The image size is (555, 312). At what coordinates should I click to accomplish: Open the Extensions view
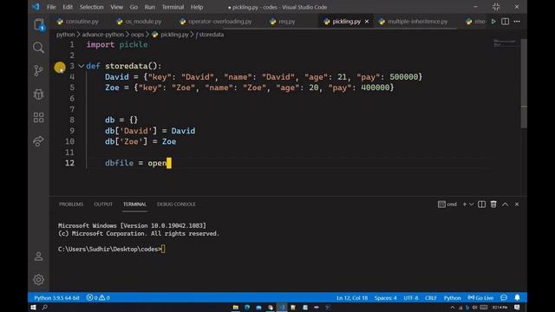pos(38,118)
